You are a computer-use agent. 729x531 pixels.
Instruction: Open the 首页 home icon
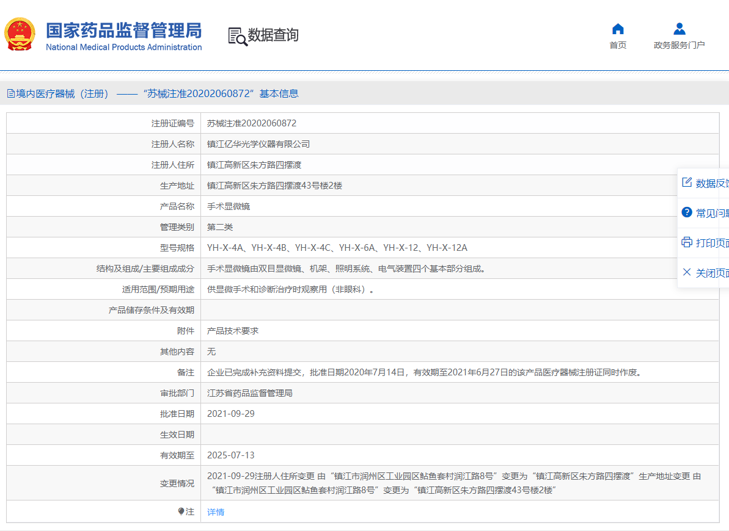(x=618, y=29)
